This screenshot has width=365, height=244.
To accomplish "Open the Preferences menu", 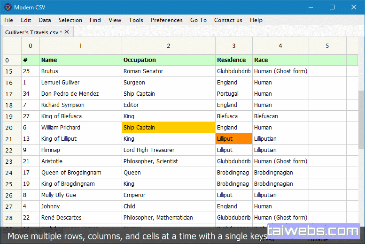I will click(x=167, y=20).
